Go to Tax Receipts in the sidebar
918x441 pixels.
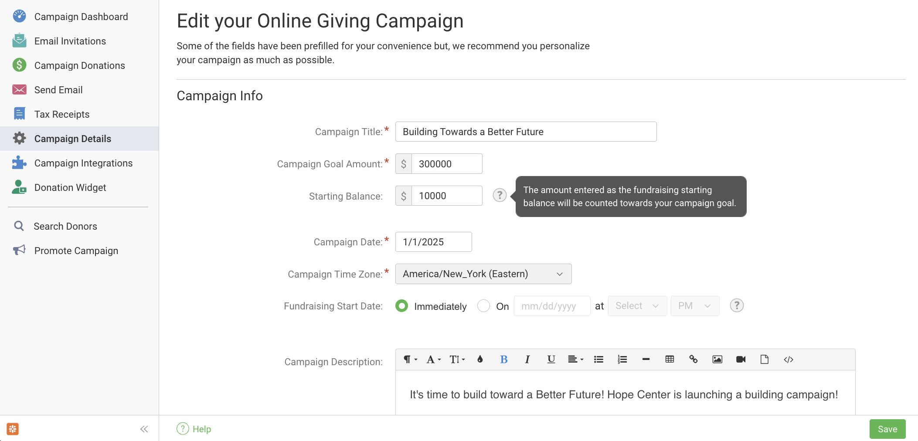tap(62, 114)
